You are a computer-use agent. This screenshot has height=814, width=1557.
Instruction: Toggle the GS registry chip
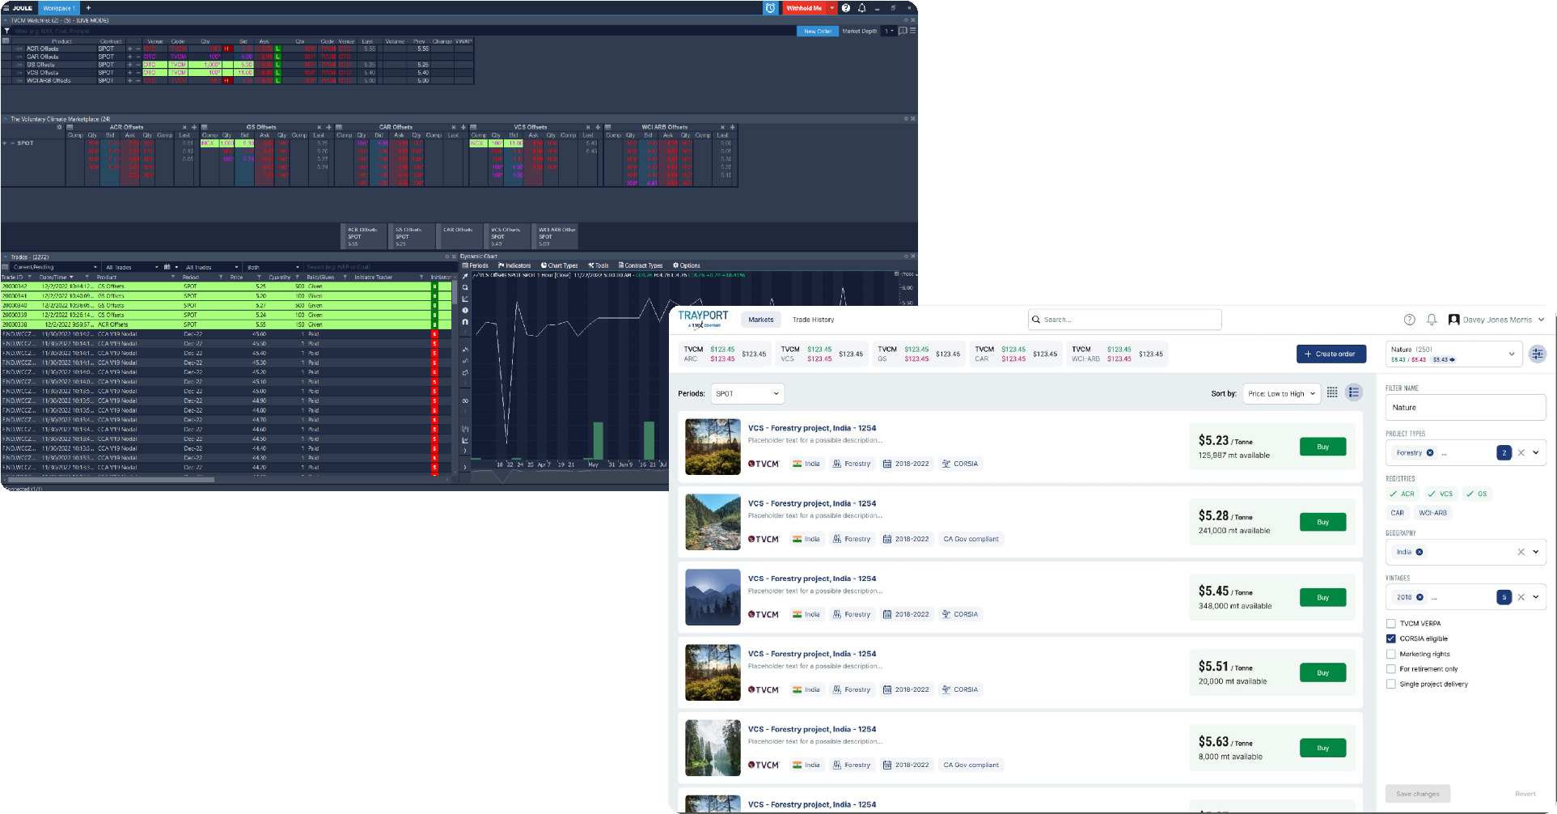coord(1477,494)
